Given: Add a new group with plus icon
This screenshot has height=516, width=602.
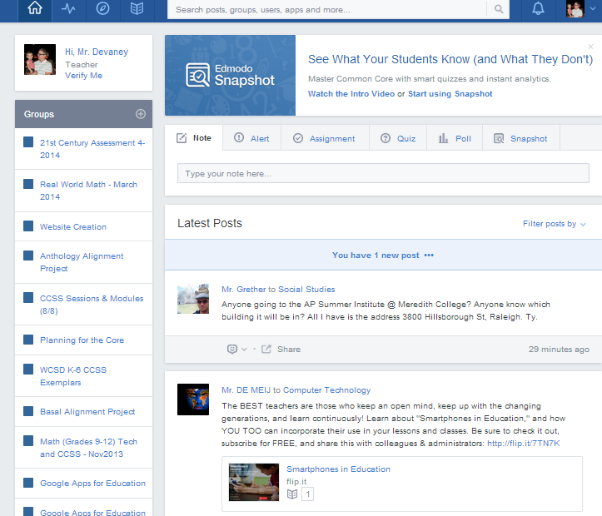Looking at the screenshot, I should (141, 114).
